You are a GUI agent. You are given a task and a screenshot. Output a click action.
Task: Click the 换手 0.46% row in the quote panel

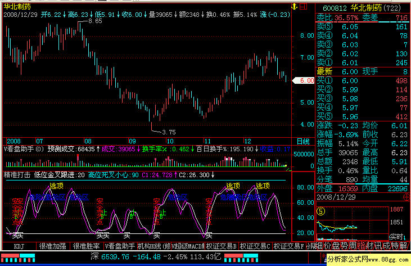point(337,170)
